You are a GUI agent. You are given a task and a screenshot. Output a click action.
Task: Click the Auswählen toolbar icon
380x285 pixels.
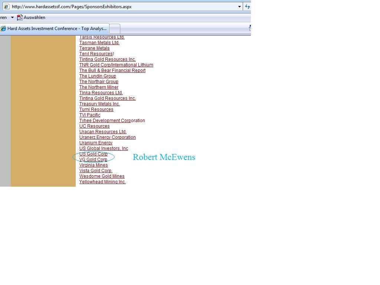(20, 17)
